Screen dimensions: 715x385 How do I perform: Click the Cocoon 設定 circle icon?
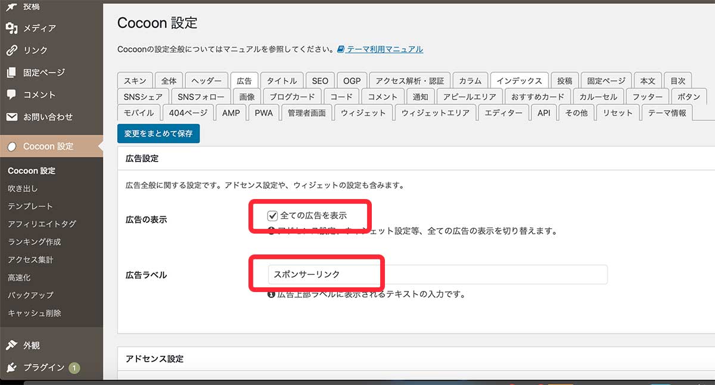coord(12,147)
